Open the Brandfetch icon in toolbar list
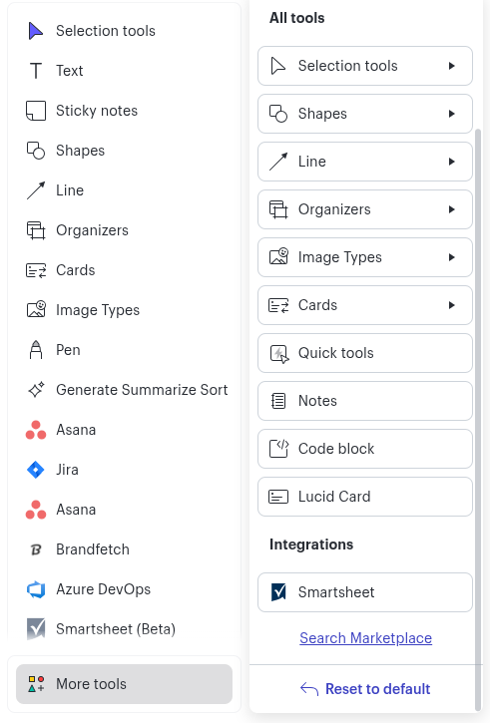 click(x=36, y=549)
